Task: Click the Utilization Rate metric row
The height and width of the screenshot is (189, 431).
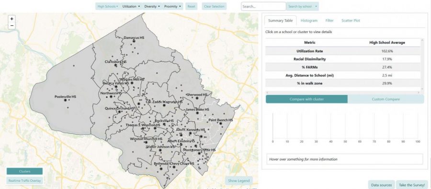Action: pyautogui.click(x=343, y=51)
